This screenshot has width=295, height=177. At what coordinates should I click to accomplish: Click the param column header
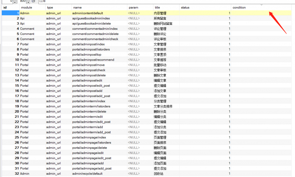click(139, 8)
